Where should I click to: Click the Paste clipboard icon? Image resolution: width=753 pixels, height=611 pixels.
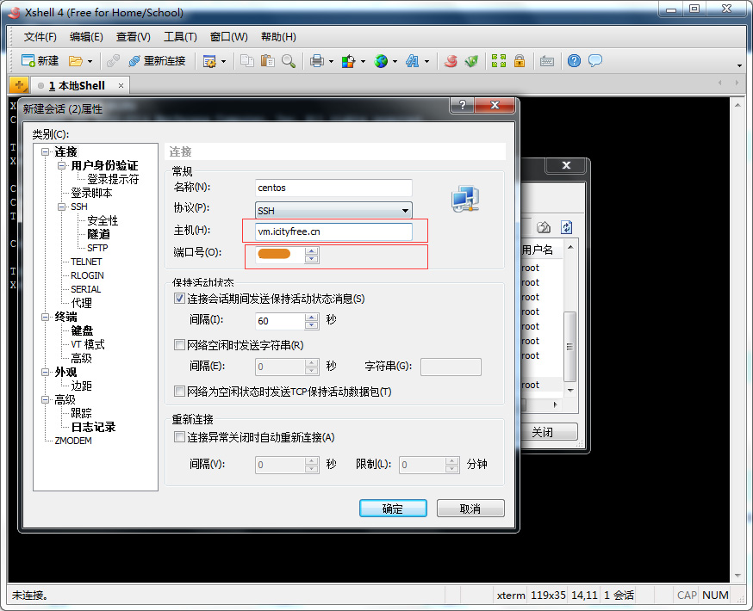[267, 61]
